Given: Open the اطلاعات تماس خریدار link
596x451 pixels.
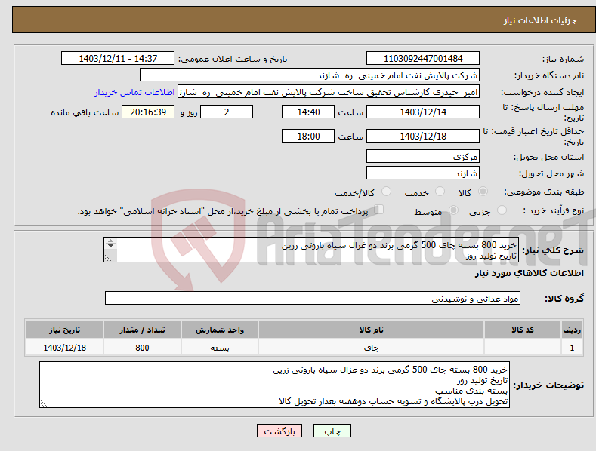Looking at the screenshot, I should point(134,92).
